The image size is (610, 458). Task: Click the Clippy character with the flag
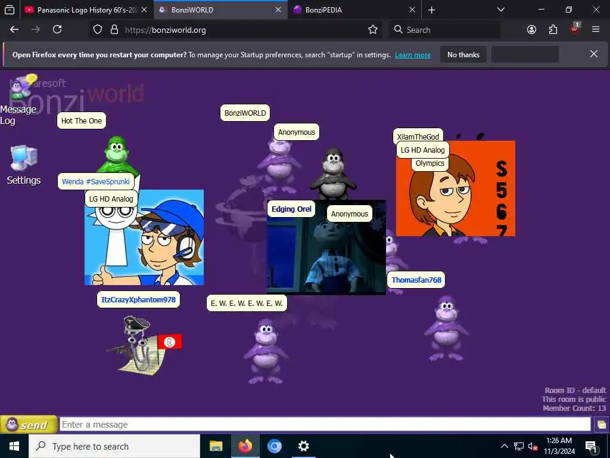tap(143, 346)
